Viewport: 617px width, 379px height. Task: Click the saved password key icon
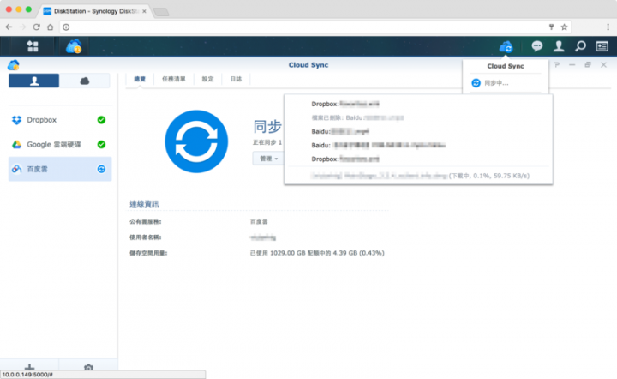551,27
